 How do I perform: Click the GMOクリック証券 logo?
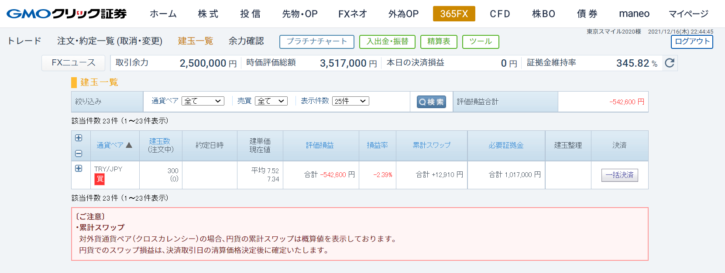pos(66,14)
